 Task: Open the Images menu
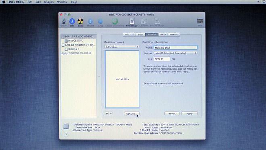coord(49,2)
